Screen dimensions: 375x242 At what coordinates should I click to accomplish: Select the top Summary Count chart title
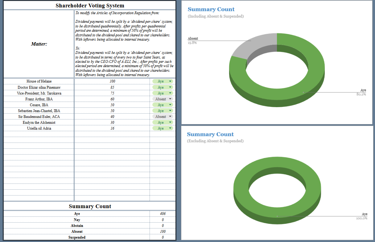tap(211, 9)
